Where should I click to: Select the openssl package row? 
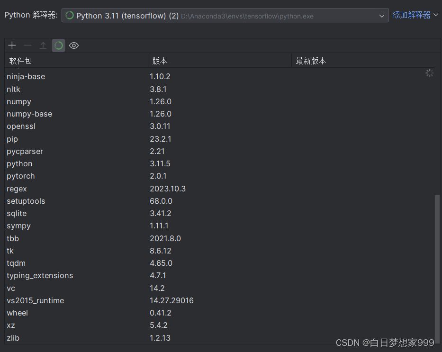220,126
